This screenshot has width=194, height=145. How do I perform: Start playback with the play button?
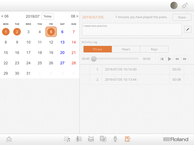pos(169,59)
